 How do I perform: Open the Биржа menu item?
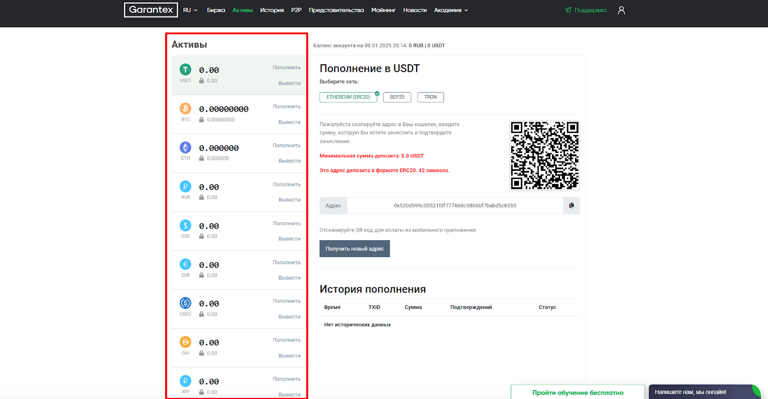coord(216,10)
